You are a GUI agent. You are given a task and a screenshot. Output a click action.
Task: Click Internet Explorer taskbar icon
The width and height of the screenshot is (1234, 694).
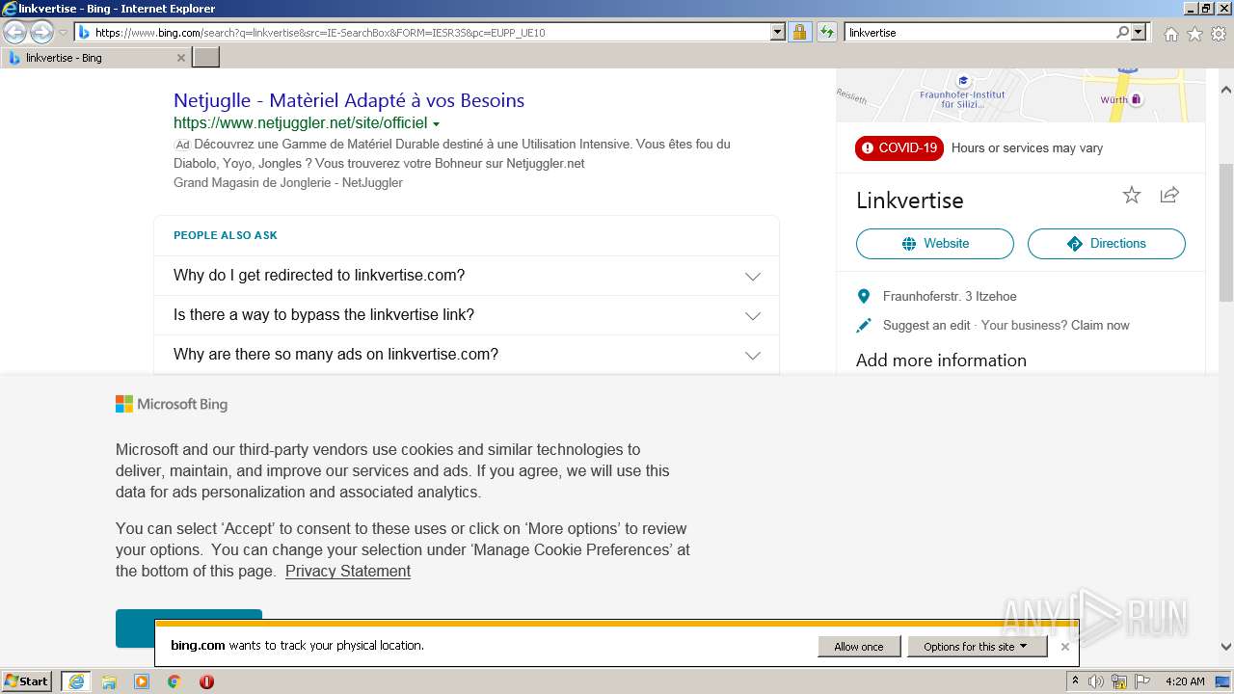click(x=76, y=681)
